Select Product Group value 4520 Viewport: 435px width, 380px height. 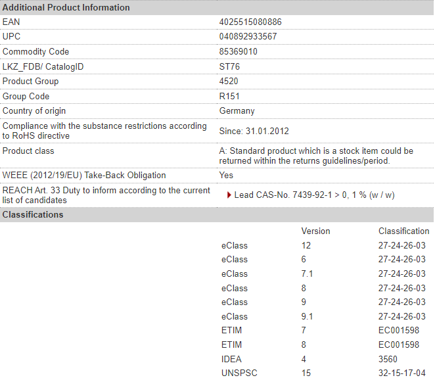[x=229, y=81]
